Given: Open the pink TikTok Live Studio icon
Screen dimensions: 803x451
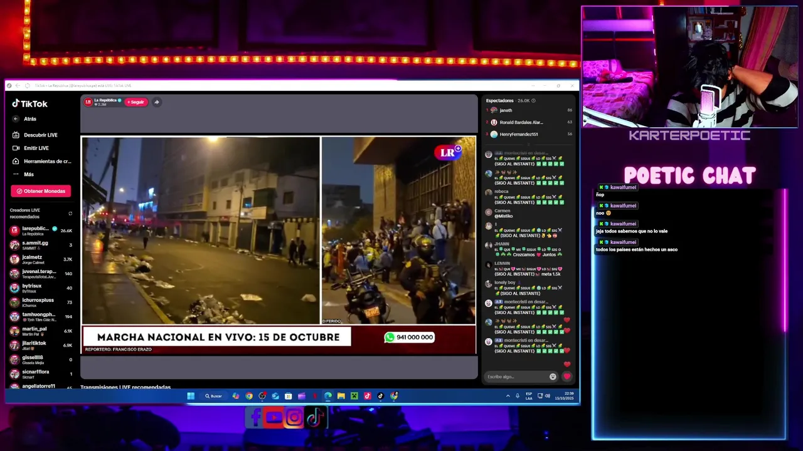Looking at the screenshot, I should pos(367,396).
